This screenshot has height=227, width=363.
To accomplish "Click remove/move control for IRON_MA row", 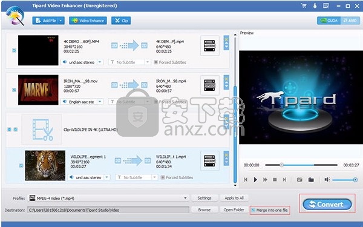I will coord(226,82).
